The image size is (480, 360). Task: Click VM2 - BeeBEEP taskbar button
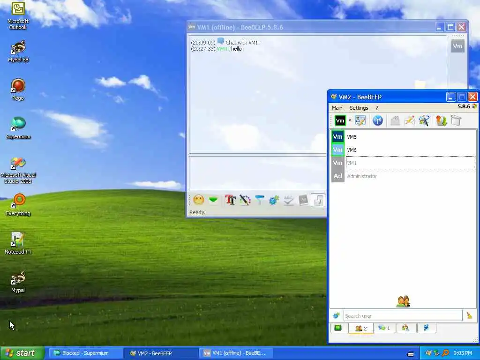pyautogui.click(x=161, y=353)
